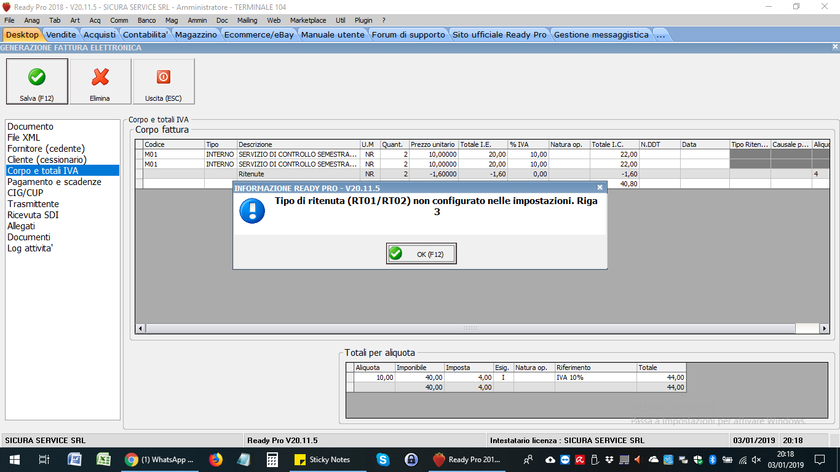This screenshot has height=472, width=840.
Task: Show more tabs with the ... tab
Action: click(660, 35)
